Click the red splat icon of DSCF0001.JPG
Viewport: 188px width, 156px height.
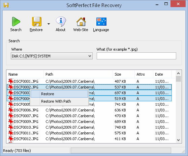(11, 81)
